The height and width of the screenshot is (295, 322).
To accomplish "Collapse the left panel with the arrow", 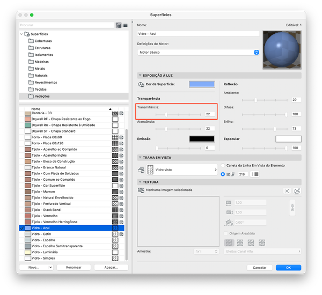I will point(132,22).
